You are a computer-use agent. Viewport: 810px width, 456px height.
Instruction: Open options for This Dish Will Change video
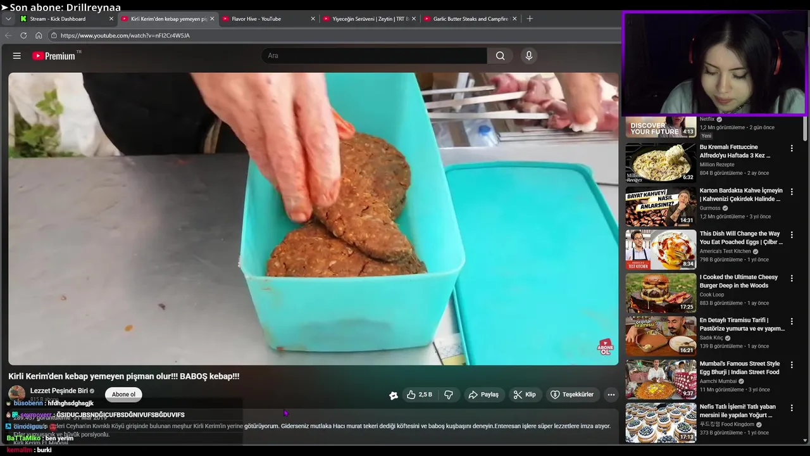tap(792, 234)
